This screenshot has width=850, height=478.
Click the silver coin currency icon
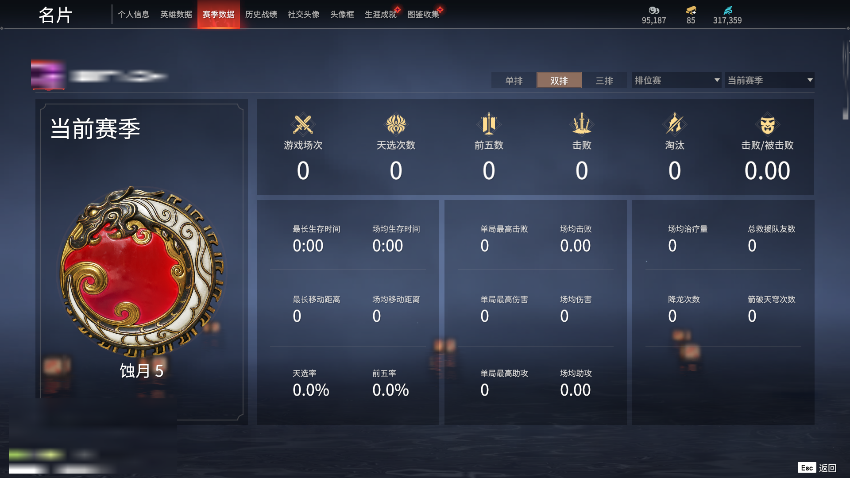coord(654,10)
